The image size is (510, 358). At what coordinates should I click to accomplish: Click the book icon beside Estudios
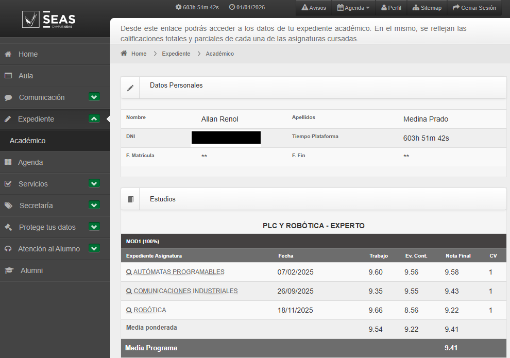[130, 199]
